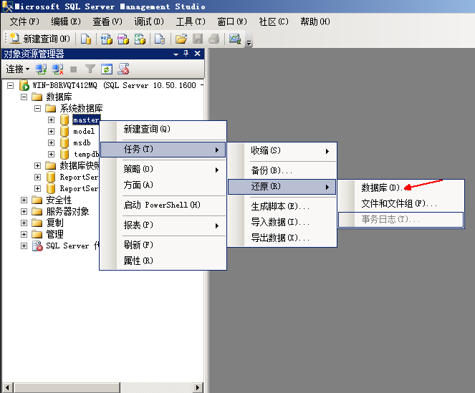Screen dimensions: 475x393
Task: Open the 查看(V) menu
Action: tap(107, 21)
